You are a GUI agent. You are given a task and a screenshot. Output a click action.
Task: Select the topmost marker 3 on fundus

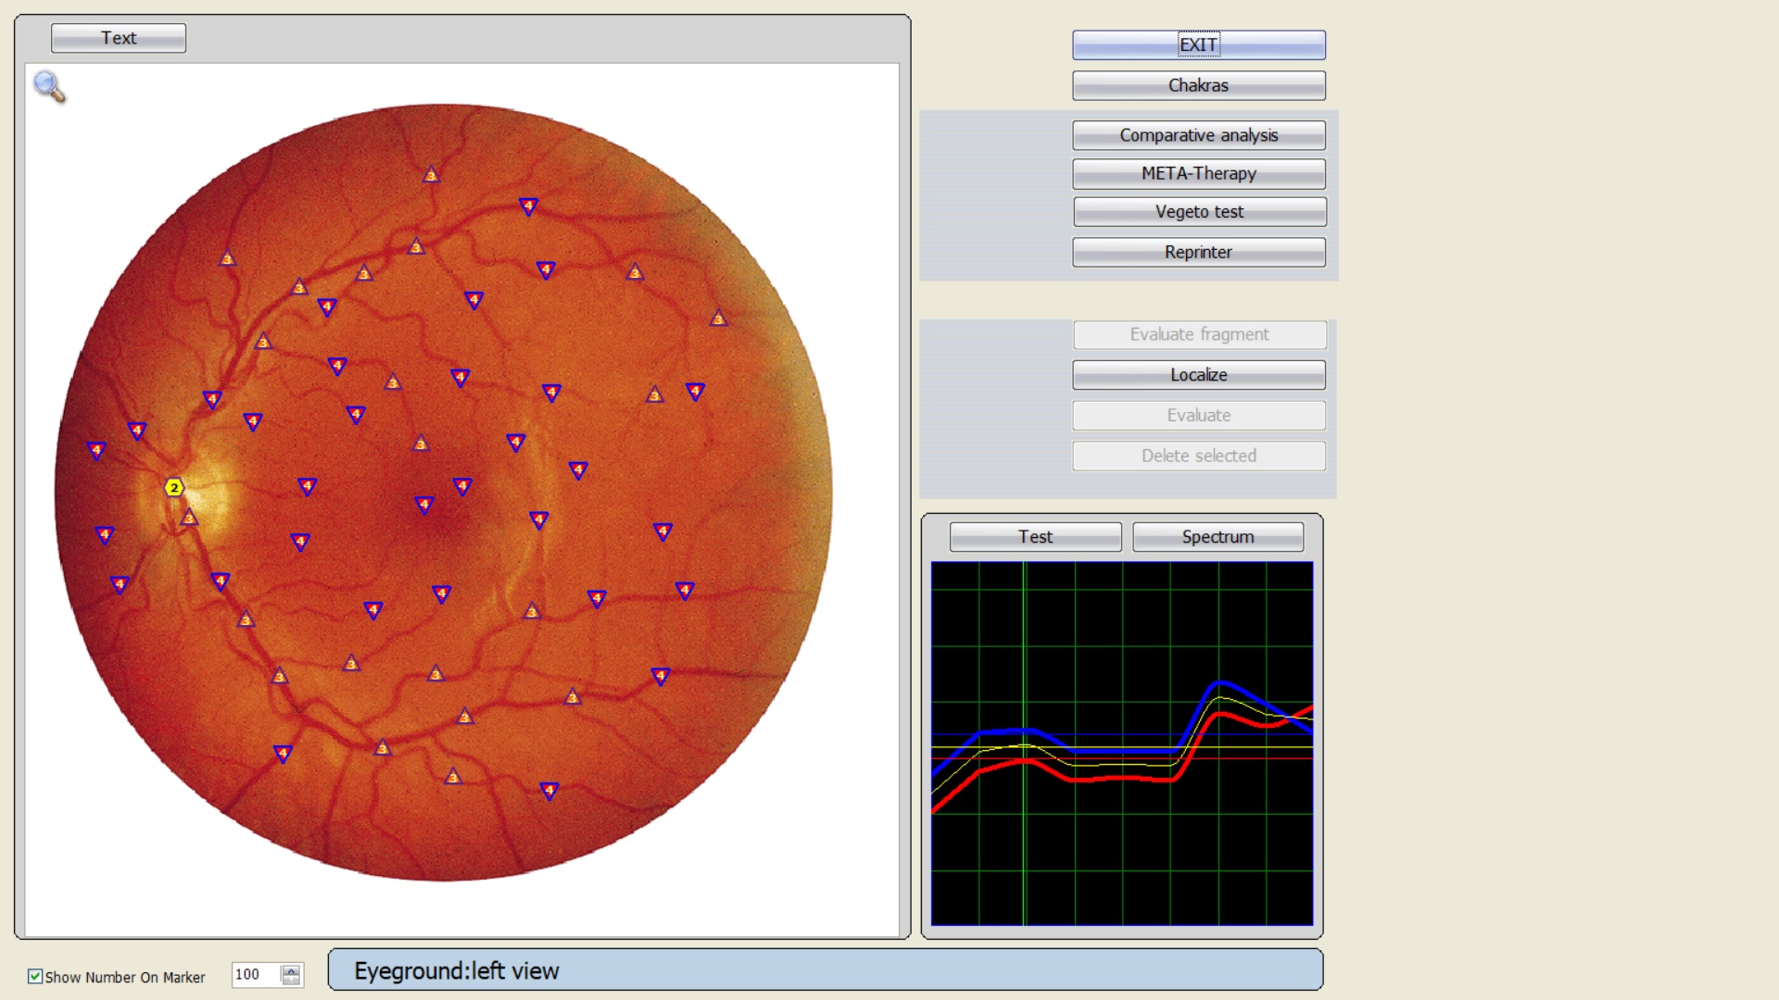(431, 174)
